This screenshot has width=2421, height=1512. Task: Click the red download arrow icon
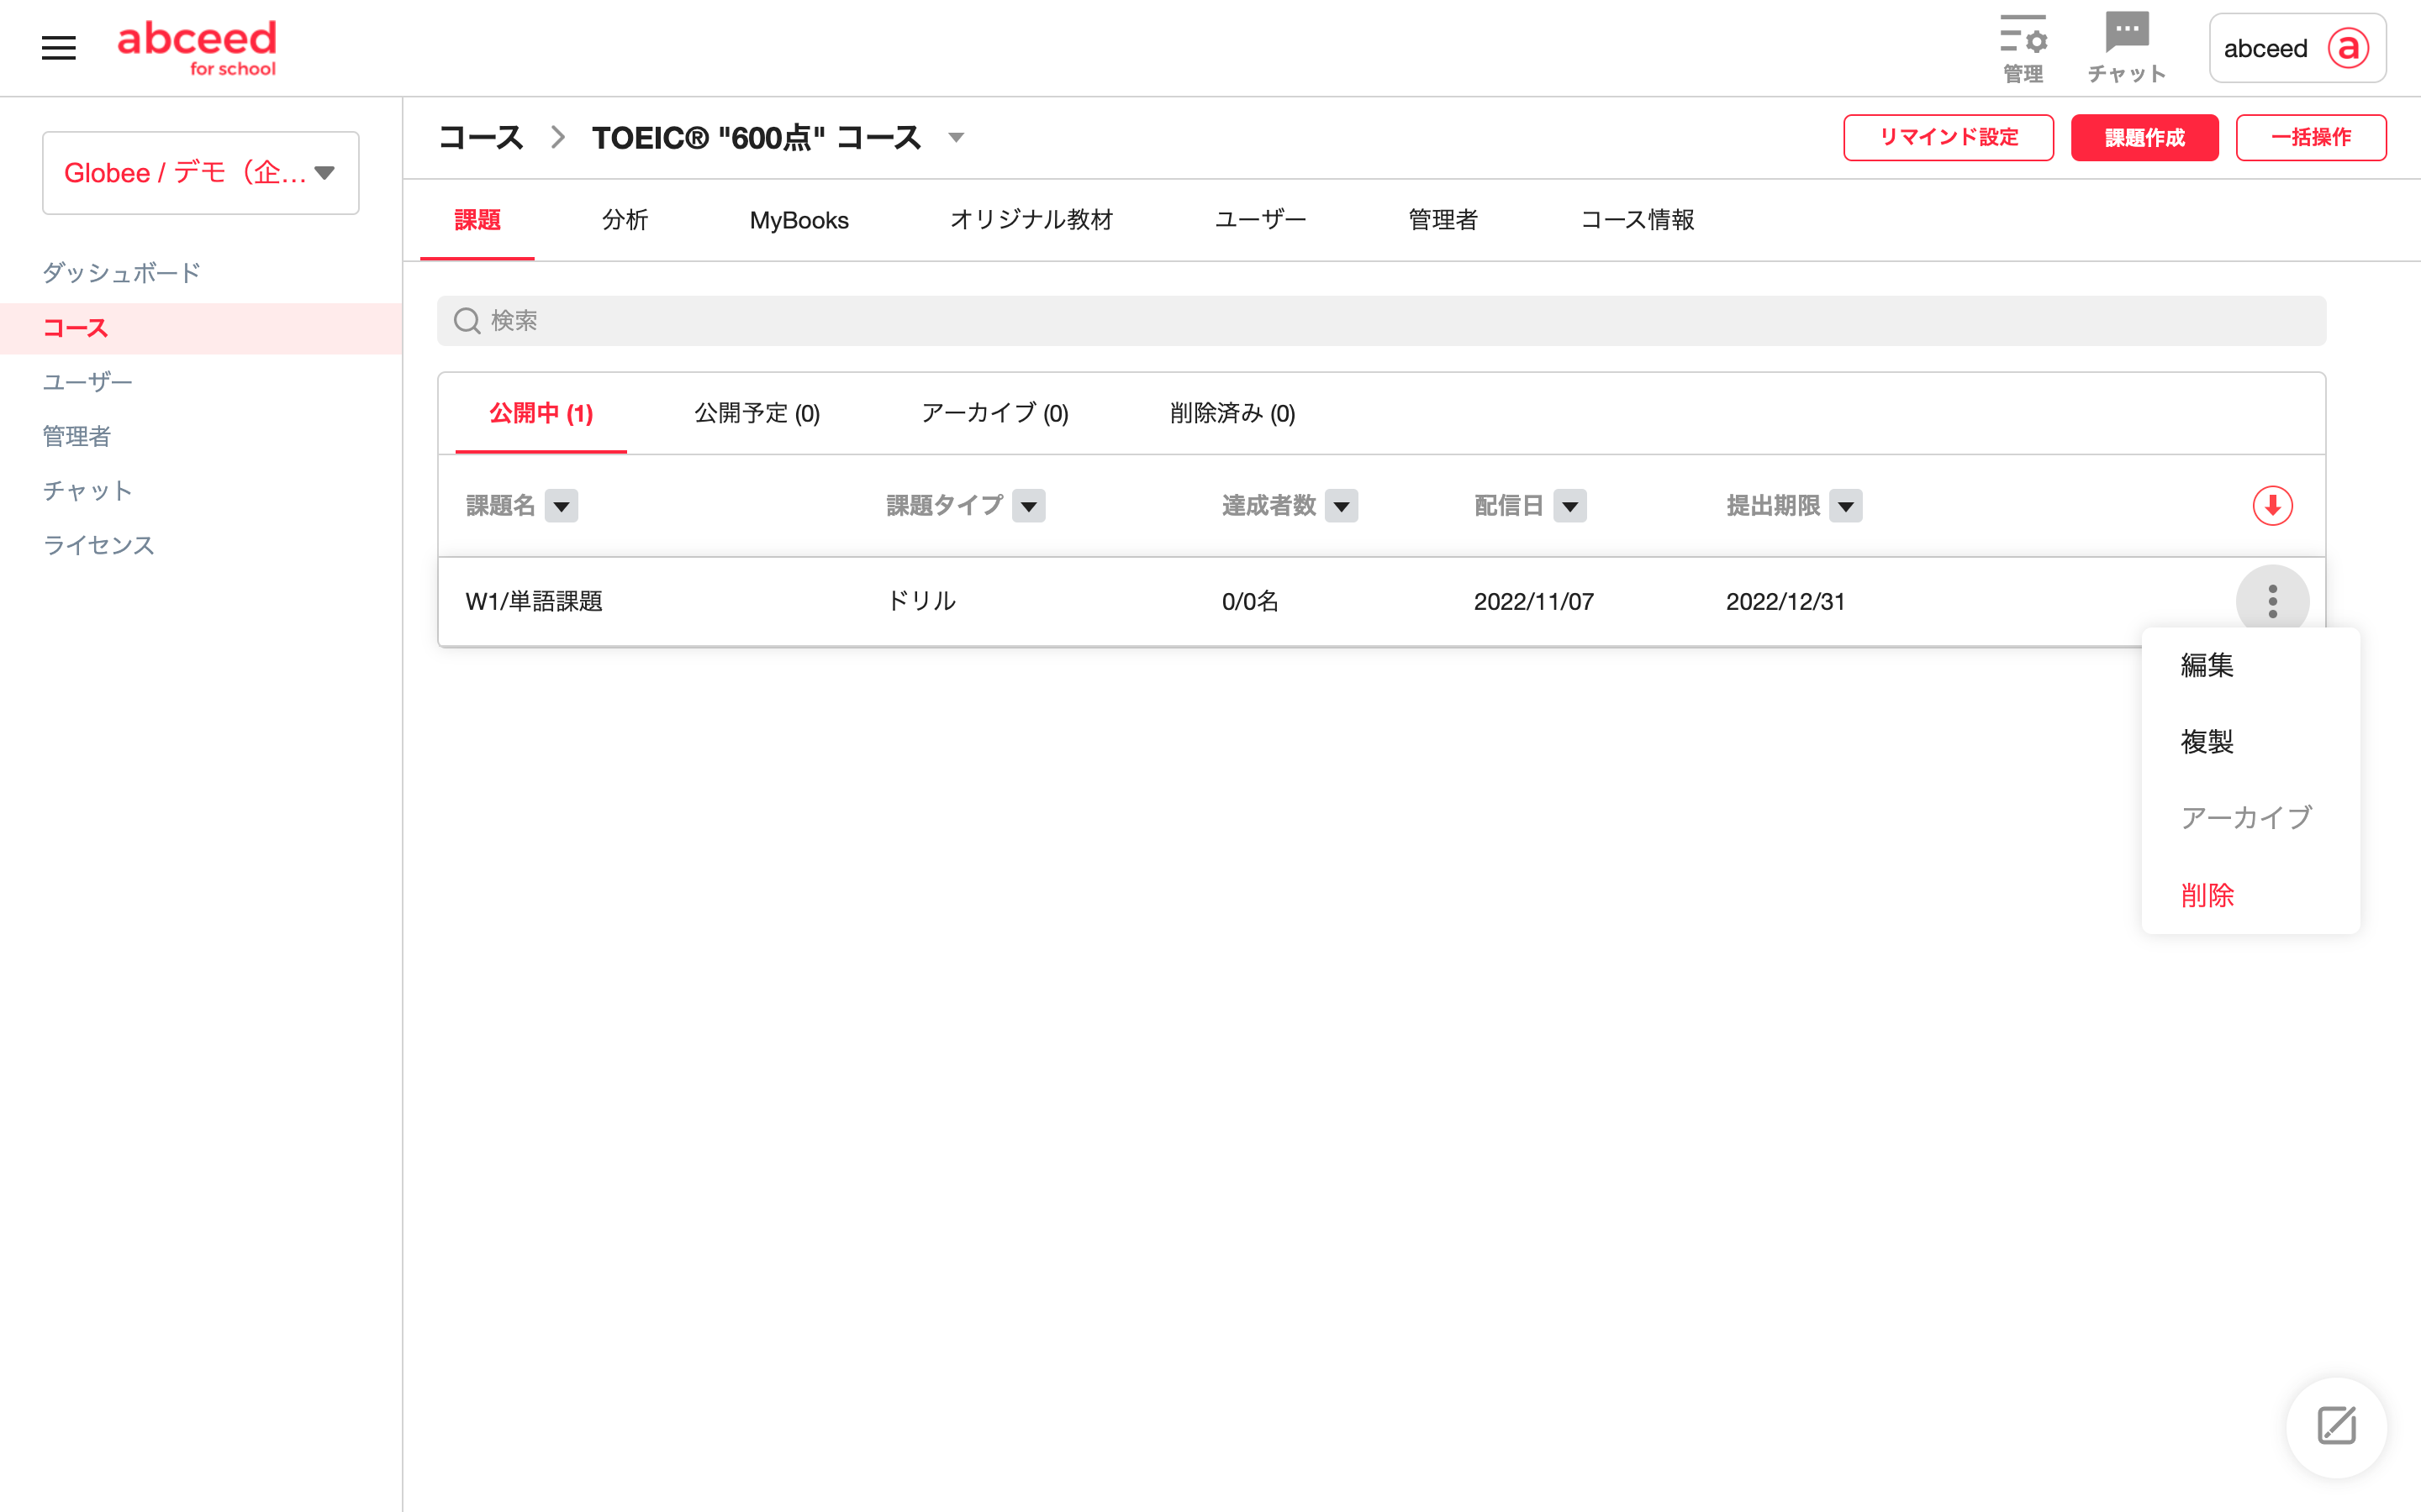pyautogui.click(x=2272, y=506)
